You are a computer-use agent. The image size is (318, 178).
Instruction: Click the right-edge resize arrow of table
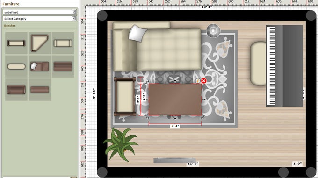pyautogui.click(x=204, y=100)
